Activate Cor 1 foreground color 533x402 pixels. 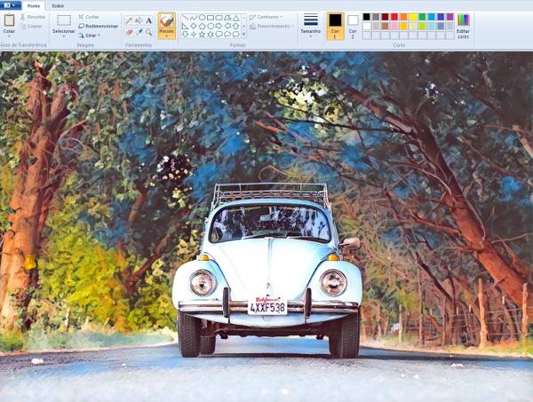click(x=335, y=26)
